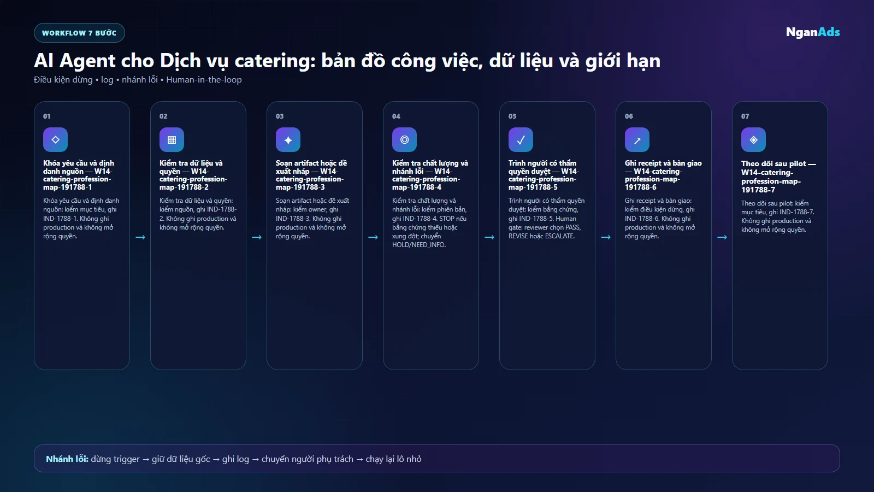This screenshot has width=874, height=492.
Task: Select step number 01 label
Action: click(47, 116)
